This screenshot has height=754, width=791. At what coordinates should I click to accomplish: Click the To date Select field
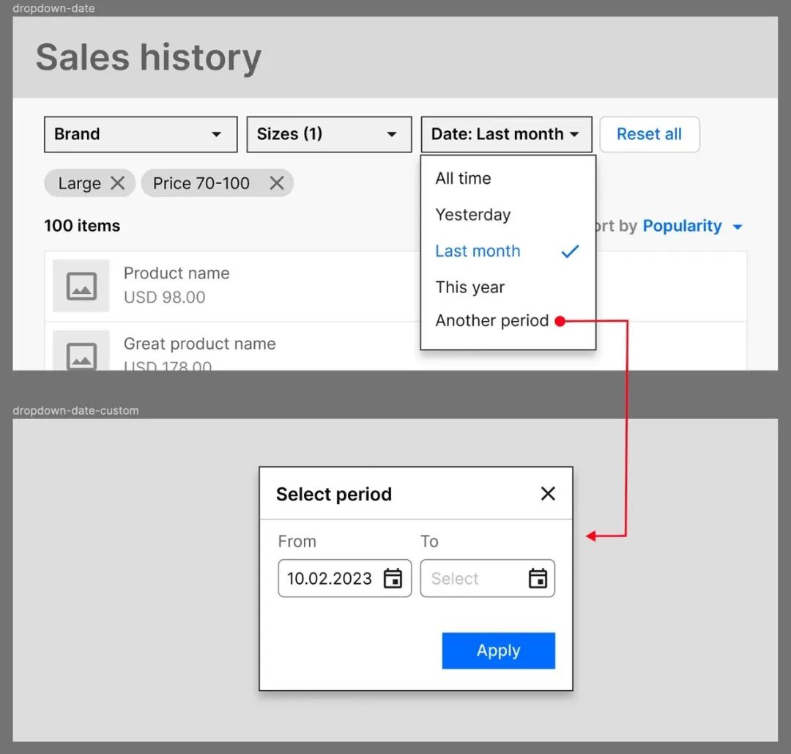tap(487, 578)
